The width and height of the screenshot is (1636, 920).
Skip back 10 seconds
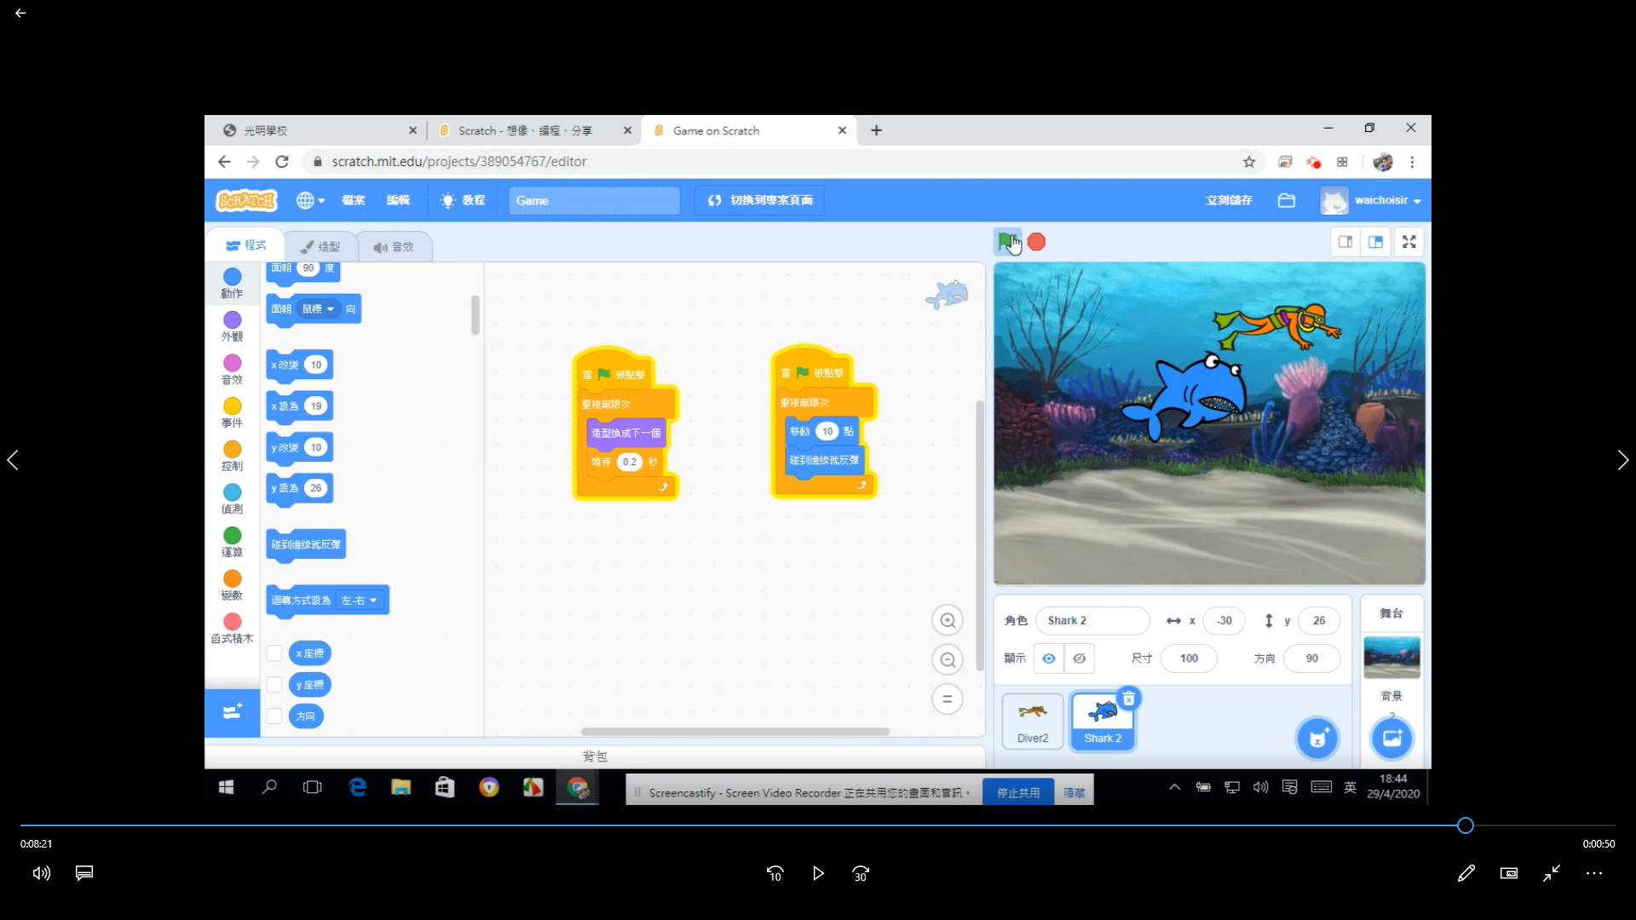[775, 873]
